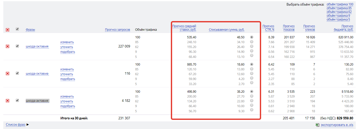Choose объём трафика 5 for all phrases
The image size is (357, 129).
[x=338, y=20]
